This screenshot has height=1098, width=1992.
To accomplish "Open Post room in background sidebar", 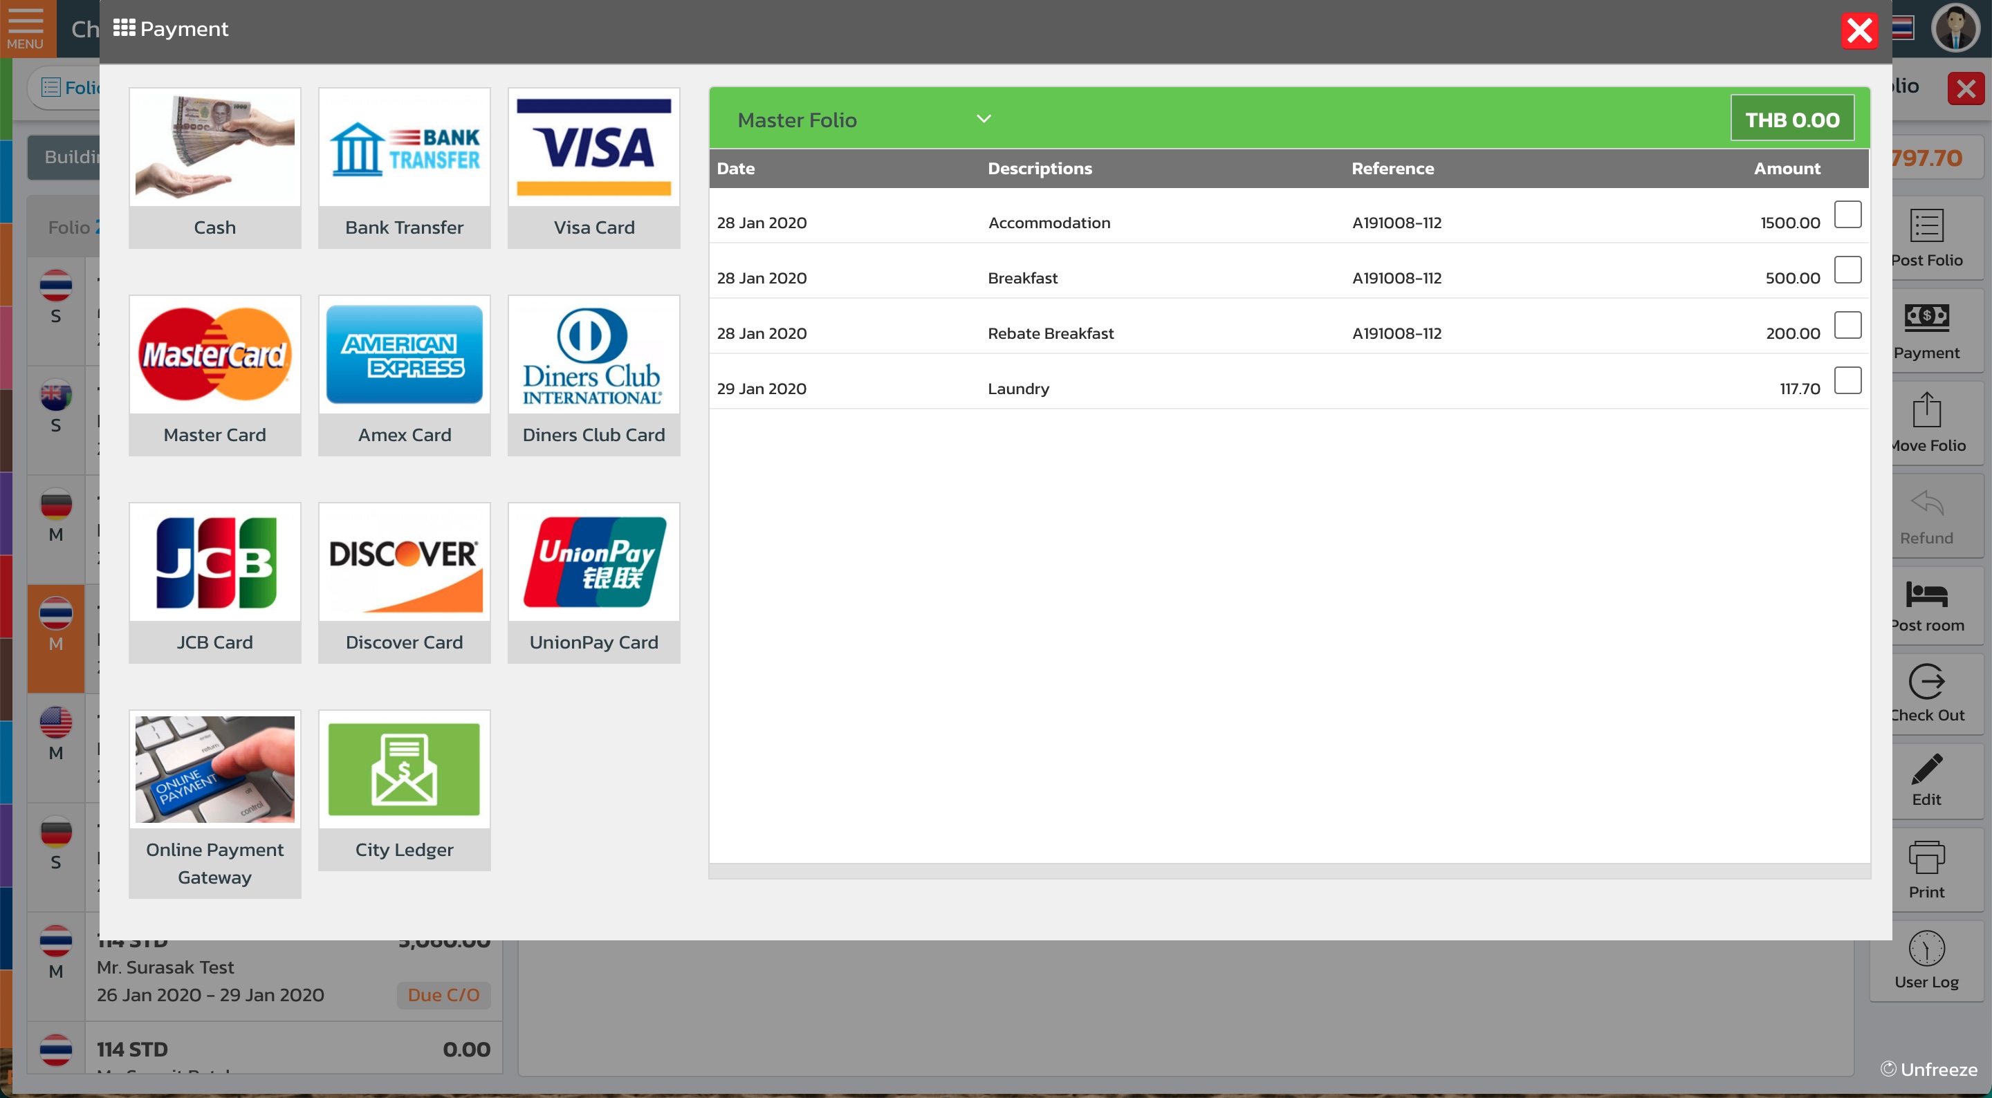I will tap(1926, 606).
